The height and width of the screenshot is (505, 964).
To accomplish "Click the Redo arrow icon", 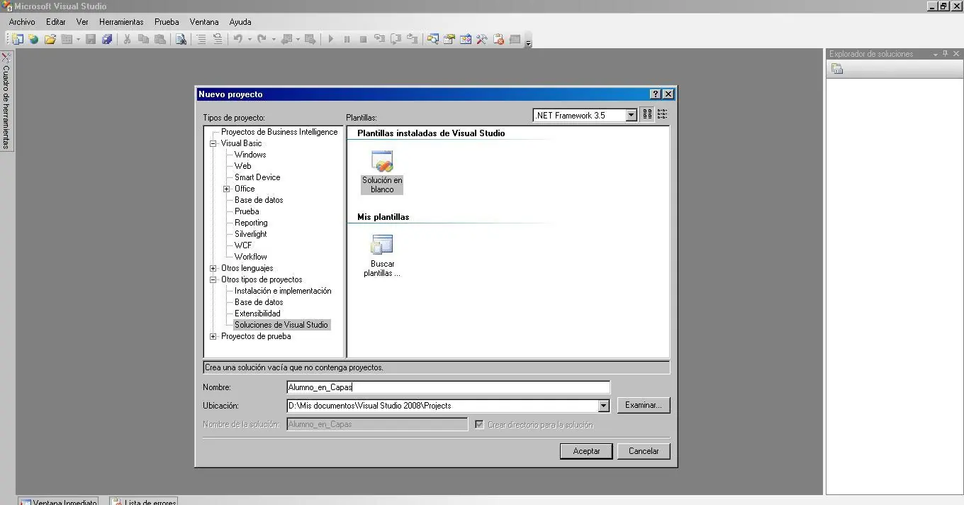I will [261, 39].
